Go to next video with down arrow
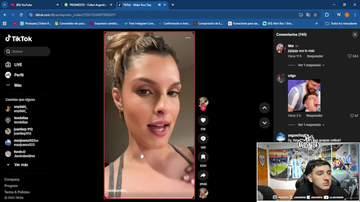 tap(264, 123)
